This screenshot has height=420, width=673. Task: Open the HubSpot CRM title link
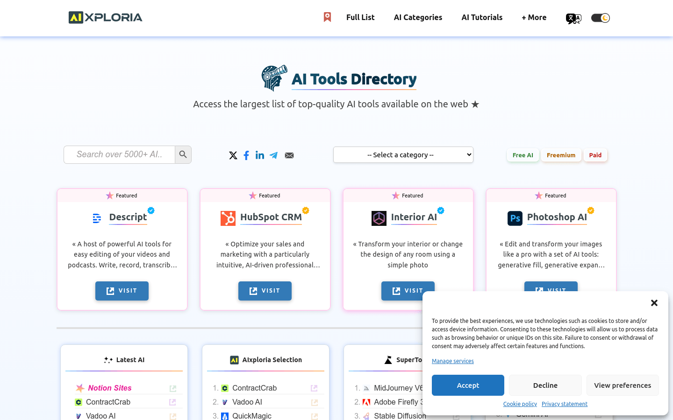[271, 217]
